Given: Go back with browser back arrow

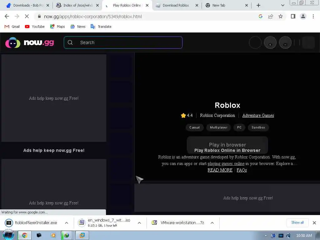Looking at the screenshot, I should pyautogui.click(x=7, y=16).
